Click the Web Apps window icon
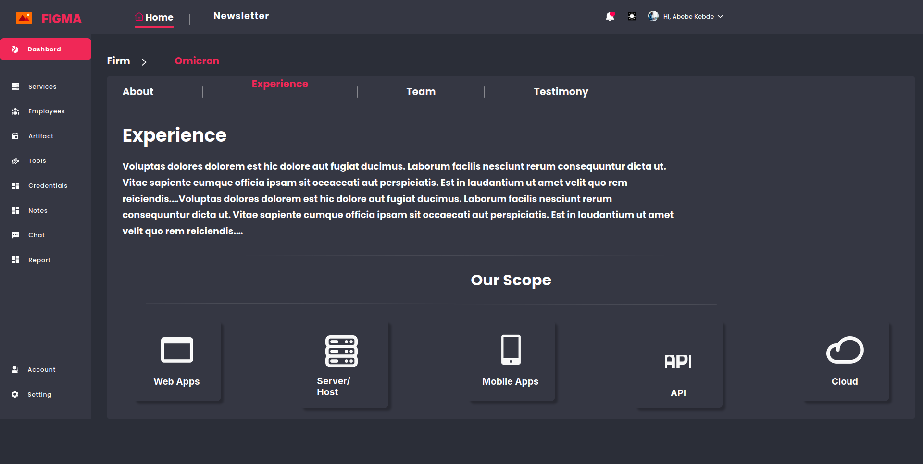923x464 pixels. pos(177,350)
